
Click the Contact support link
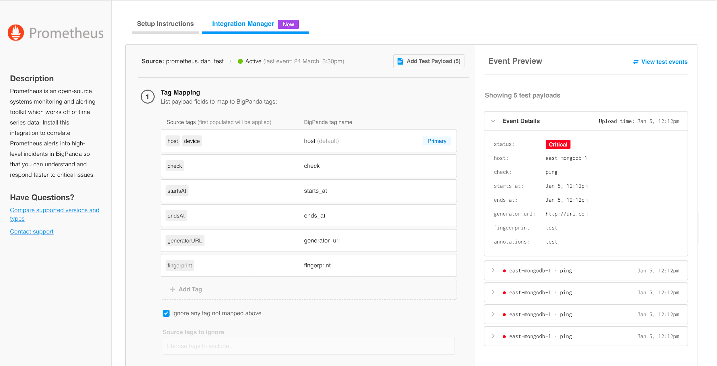coord(32,231)
